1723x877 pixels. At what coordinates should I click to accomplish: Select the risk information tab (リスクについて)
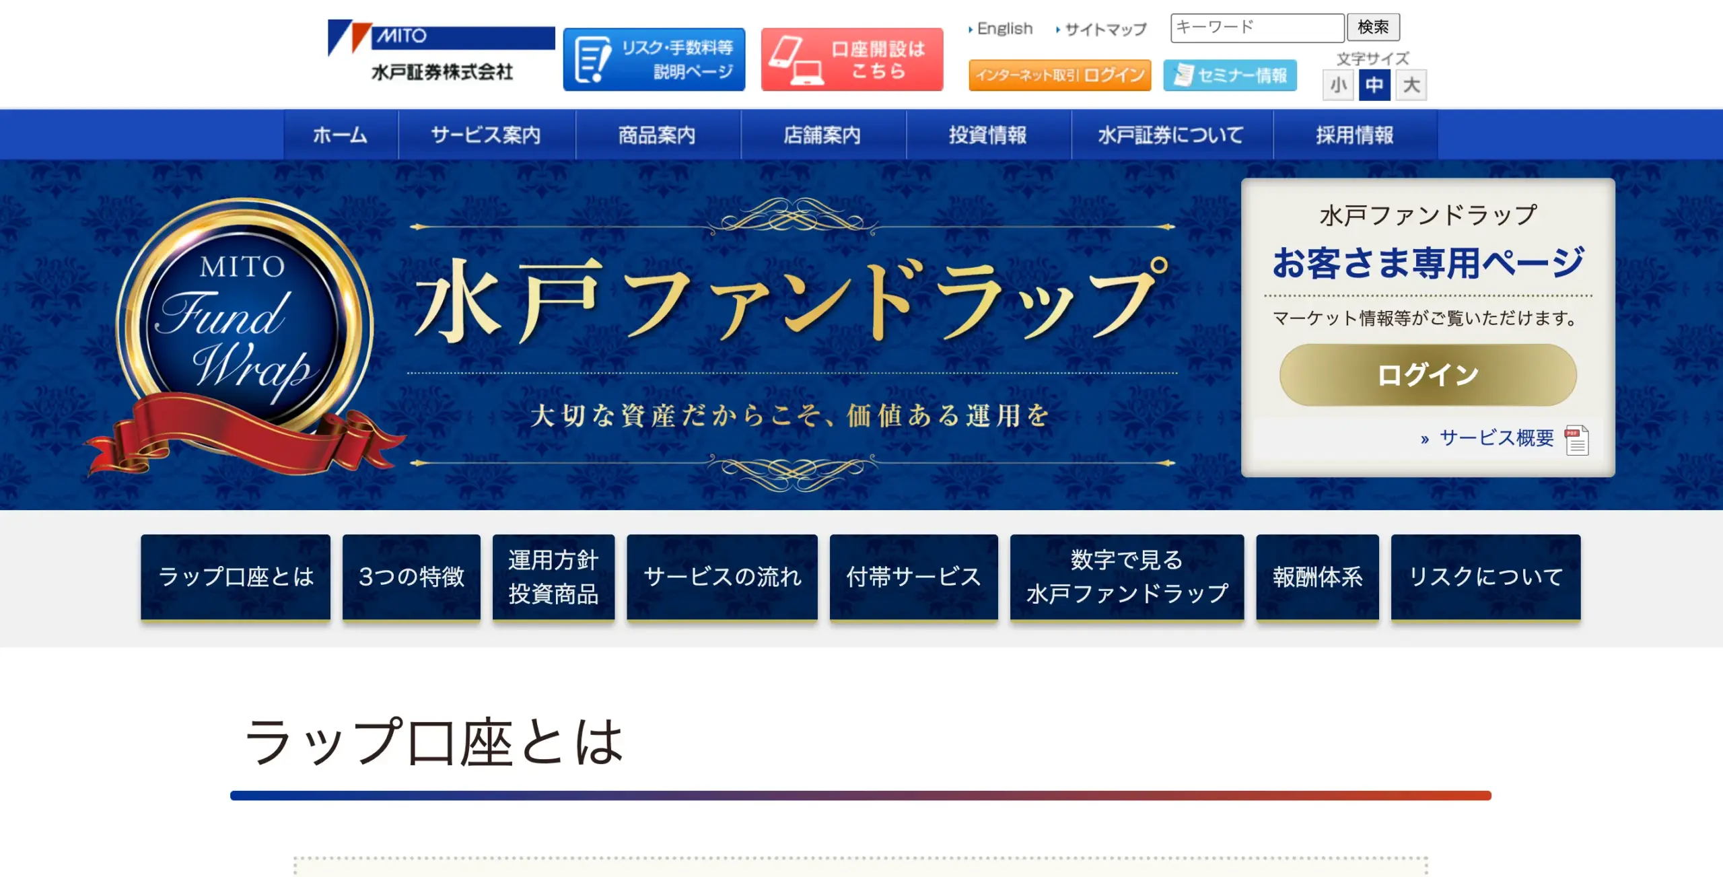(1486, 577)
